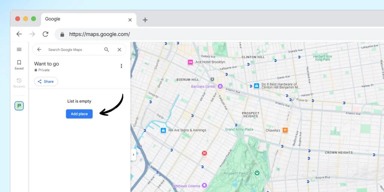
Task: Focus the maps.google.com address bar
Action: coord(219,34)
